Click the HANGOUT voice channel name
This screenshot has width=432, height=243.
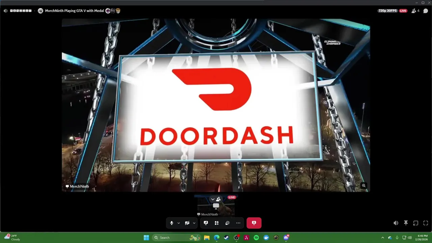pyautogui.click(x=21, y=11)
